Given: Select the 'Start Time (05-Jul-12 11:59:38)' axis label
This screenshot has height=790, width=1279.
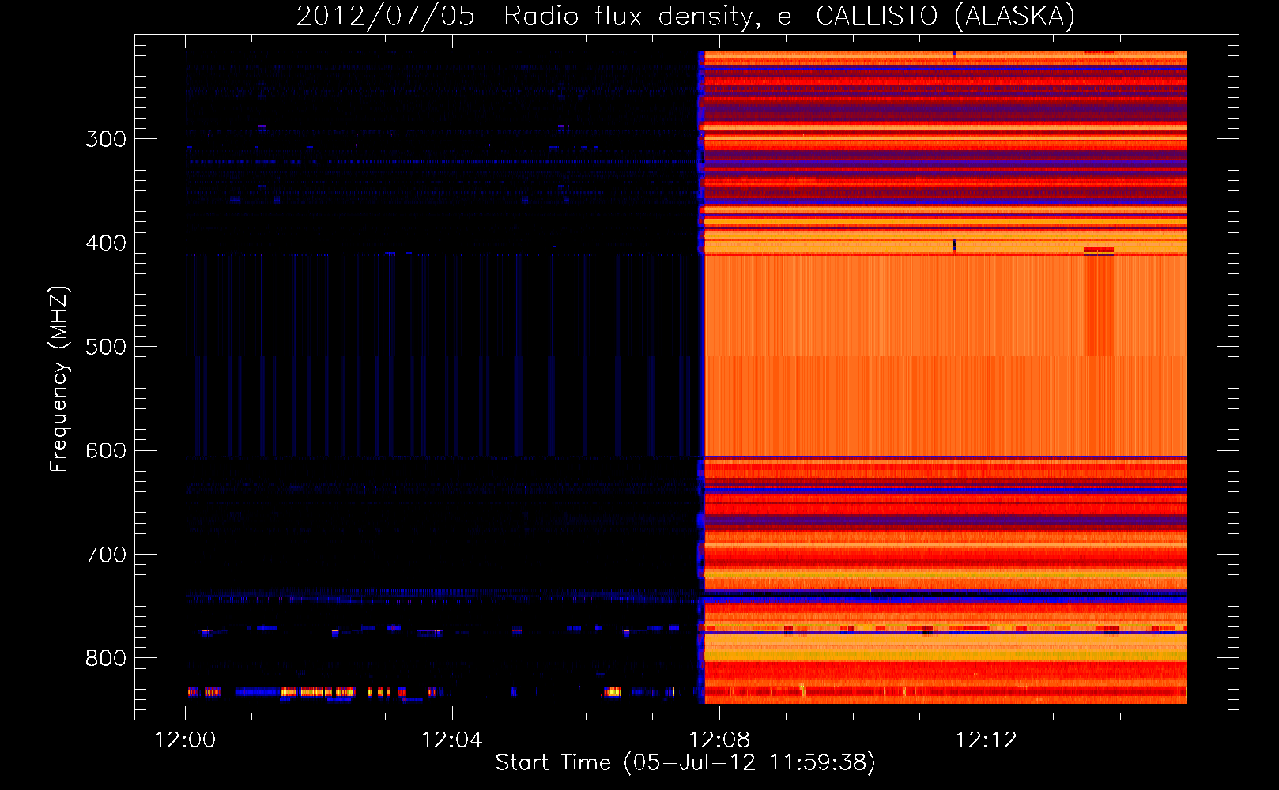Looking at the screenshot, I should [685, 763].
